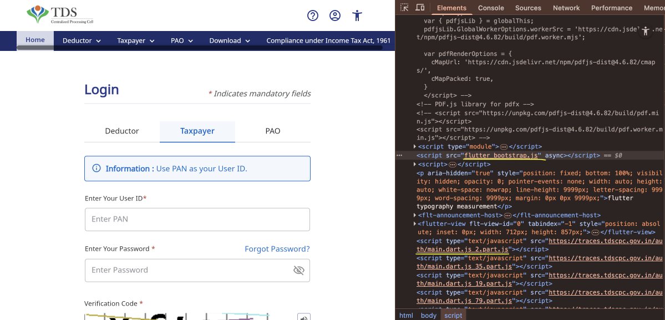Click the captcha verification image

click(176, 317)
